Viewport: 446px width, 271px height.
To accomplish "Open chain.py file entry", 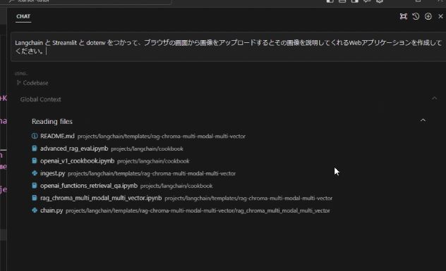I will tap(52, 210).
